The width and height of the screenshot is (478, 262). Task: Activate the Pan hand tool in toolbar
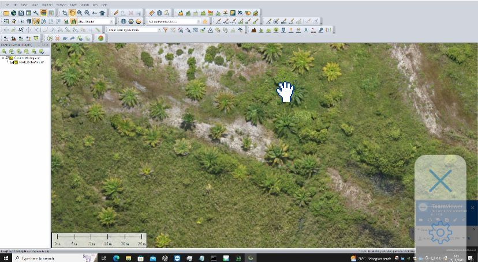tap(72, 13)
